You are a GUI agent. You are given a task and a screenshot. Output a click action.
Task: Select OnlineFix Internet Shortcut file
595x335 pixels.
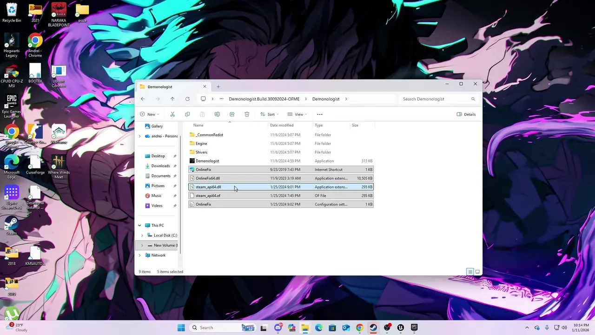tap(281, 170)
